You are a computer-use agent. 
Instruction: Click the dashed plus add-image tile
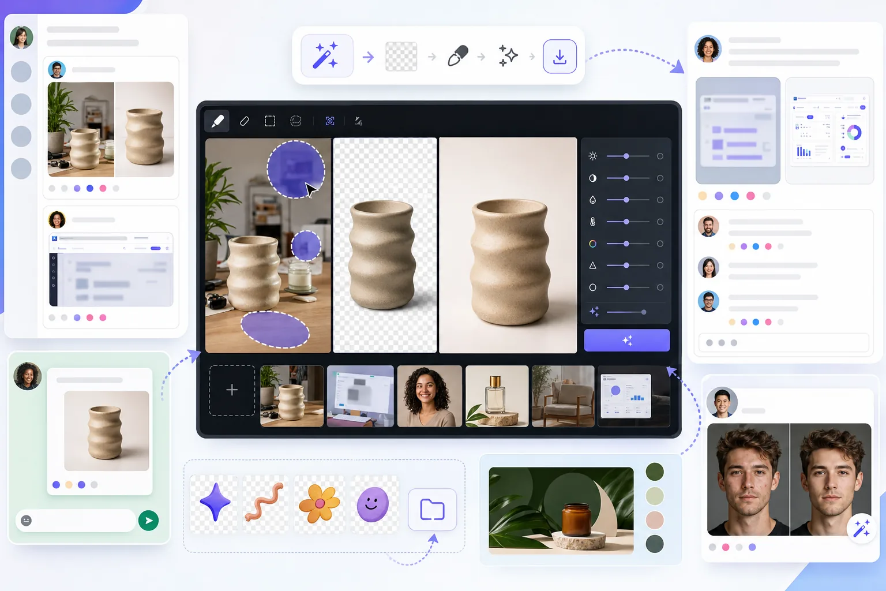click(x=232, y=390)
